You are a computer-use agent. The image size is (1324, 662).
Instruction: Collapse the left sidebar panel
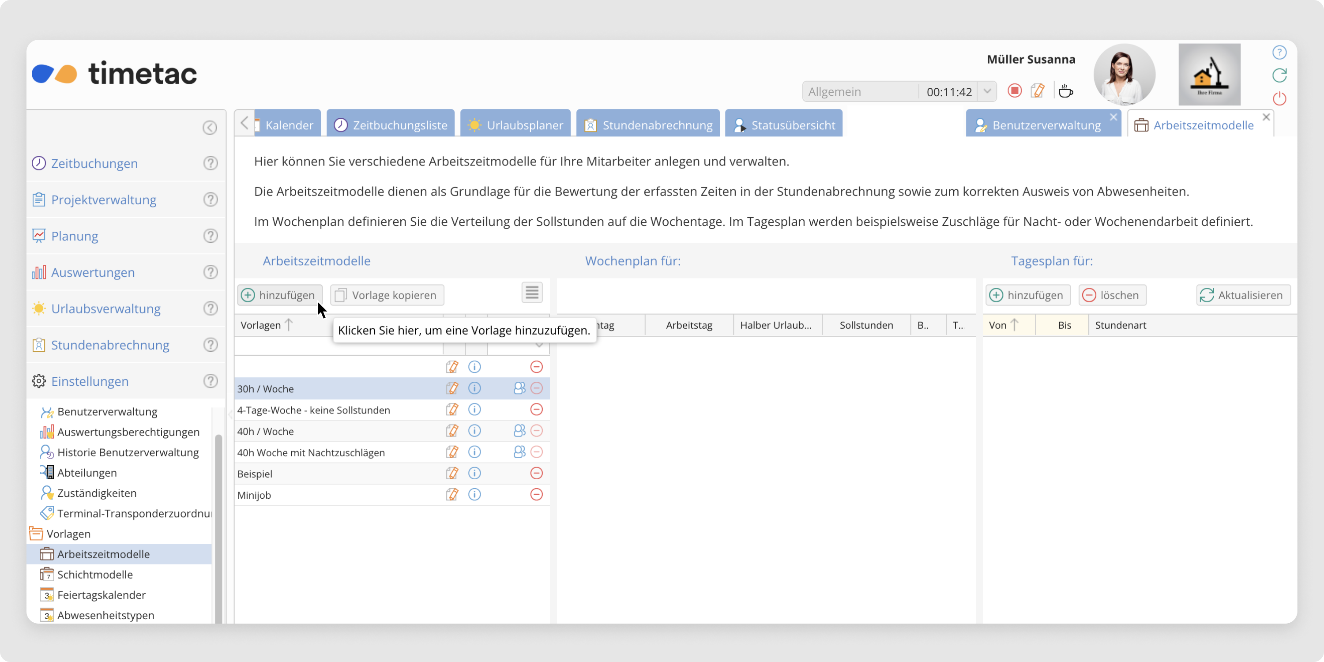coord(210,128)
